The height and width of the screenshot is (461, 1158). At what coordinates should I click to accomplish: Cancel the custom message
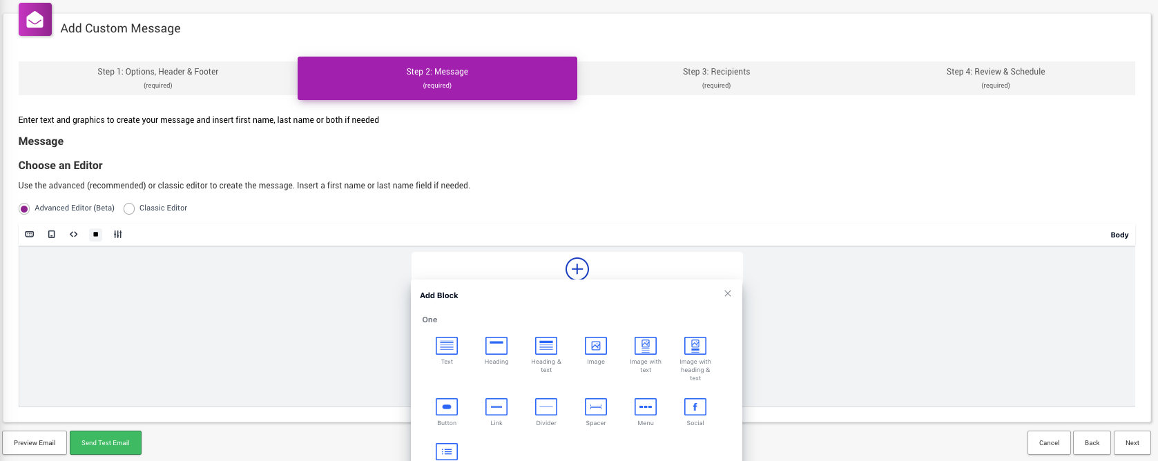1049,443
